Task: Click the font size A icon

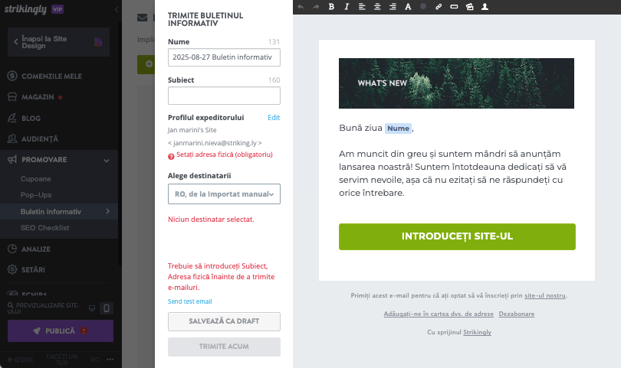Action: pyautogui.click(x=408, y=7)
